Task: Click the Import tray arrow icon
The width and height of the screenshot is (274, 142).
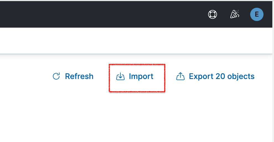Action: coord(120,77)
